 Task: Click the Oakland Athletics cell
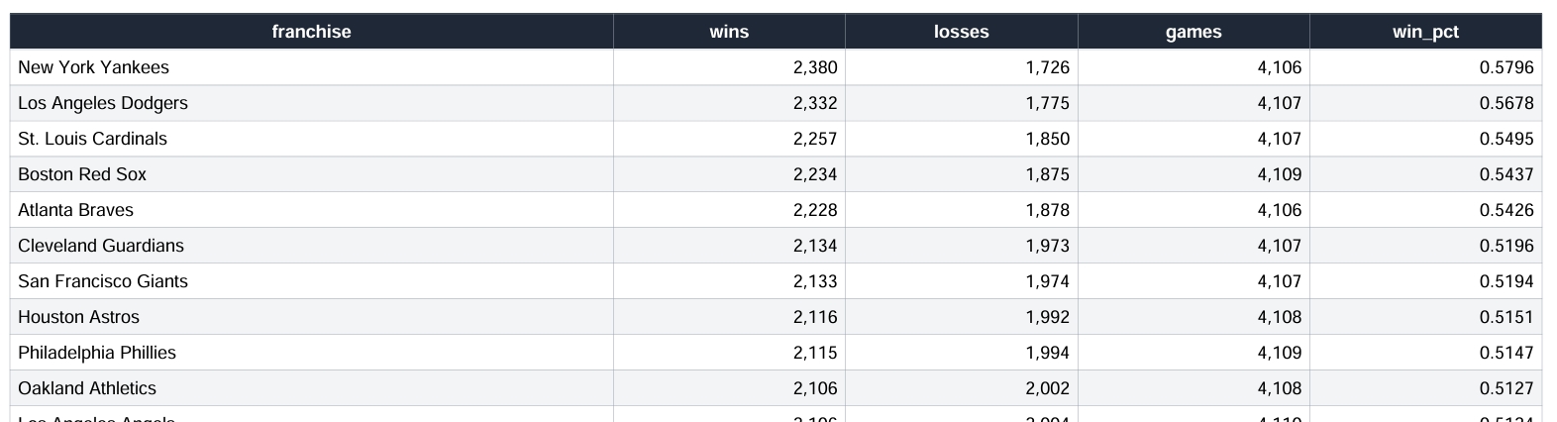coord(87,388)
